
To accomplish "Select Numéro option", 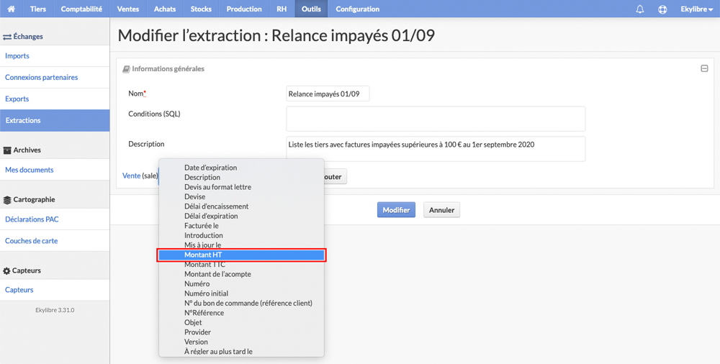I will (241, 283).
